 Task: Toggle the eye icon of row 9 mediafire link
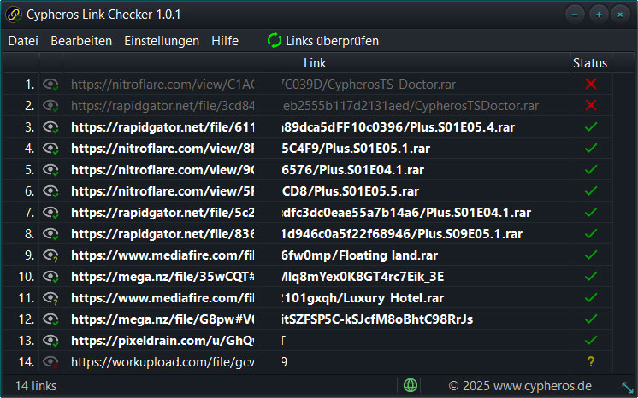[x=50, y=255]
